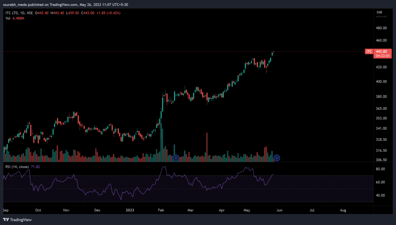
Task: Click the change value +1.85 (+0.42%)
Action: point(108,13)
